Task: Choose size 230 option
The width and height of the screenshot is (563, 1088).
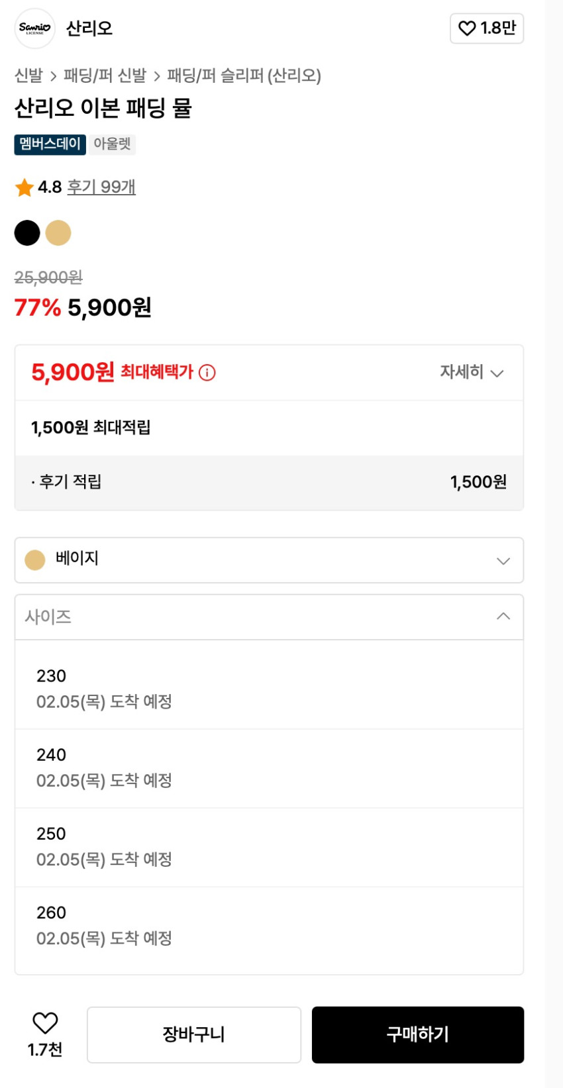Action: tap(269, 688)
